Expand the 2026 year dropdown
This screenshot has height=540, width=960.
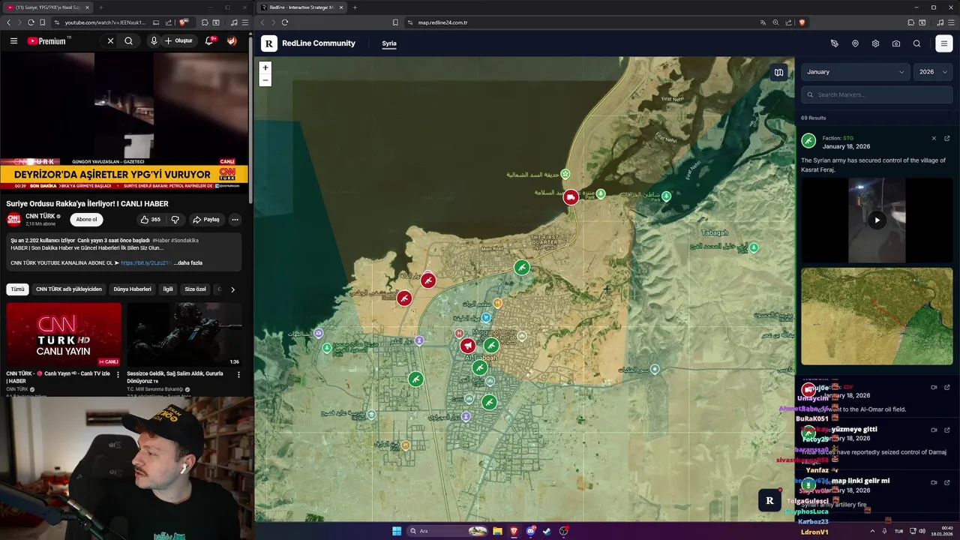coord(933,72)
